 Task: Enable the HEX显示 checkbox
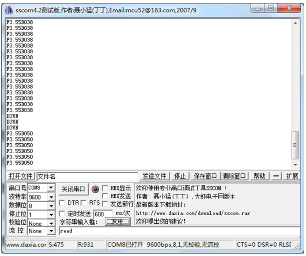pos(105,188)
